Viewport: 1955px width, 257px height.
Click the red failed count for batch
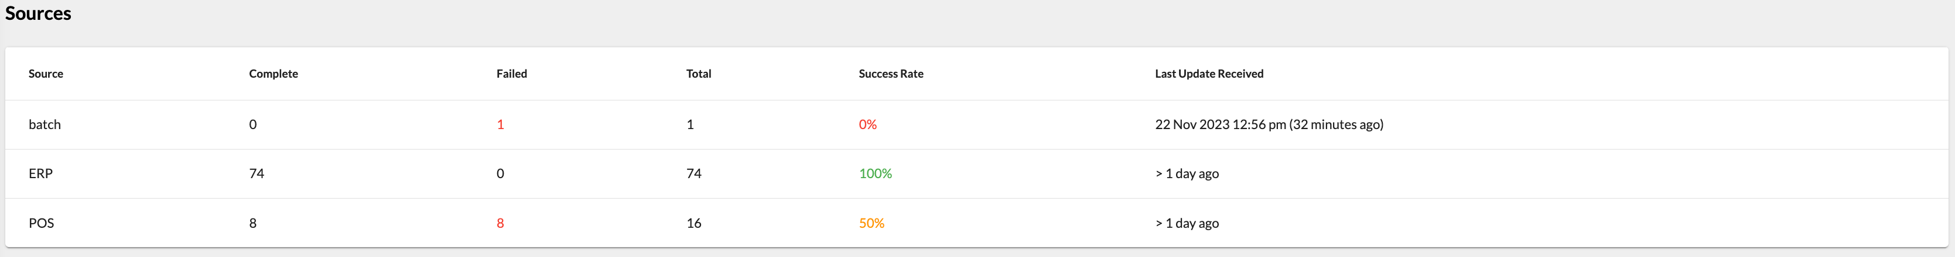(x=500, y=125)
